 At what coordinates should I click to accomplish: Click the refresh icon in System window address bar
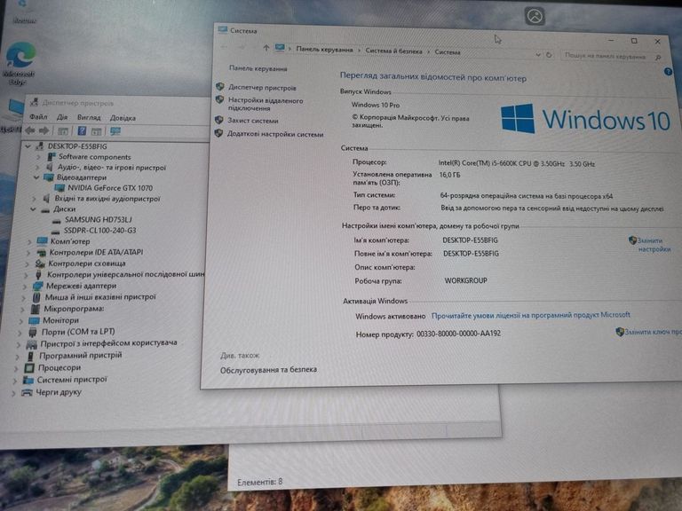(x=549, y=55)
